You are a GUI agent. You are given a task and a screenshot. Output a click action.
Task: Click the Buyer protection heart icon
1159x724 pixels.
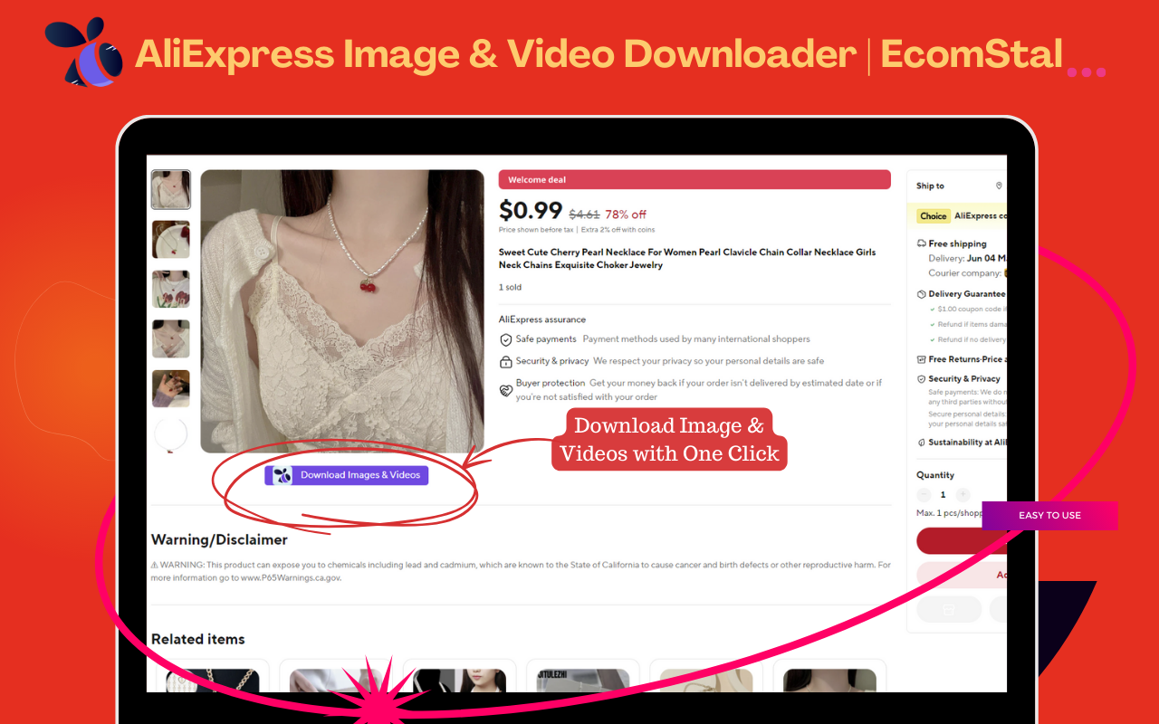506,391
